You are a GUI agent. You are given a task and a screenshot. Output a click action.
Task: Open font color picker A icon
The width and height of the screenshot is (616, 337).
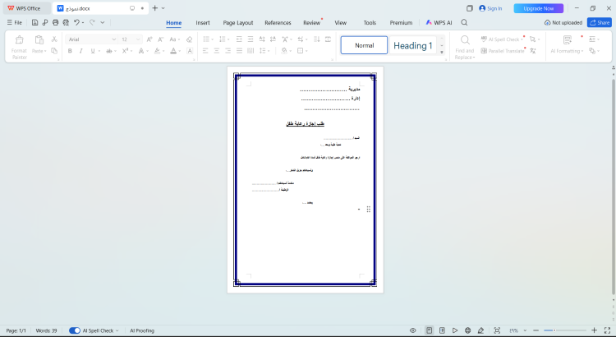173,51
